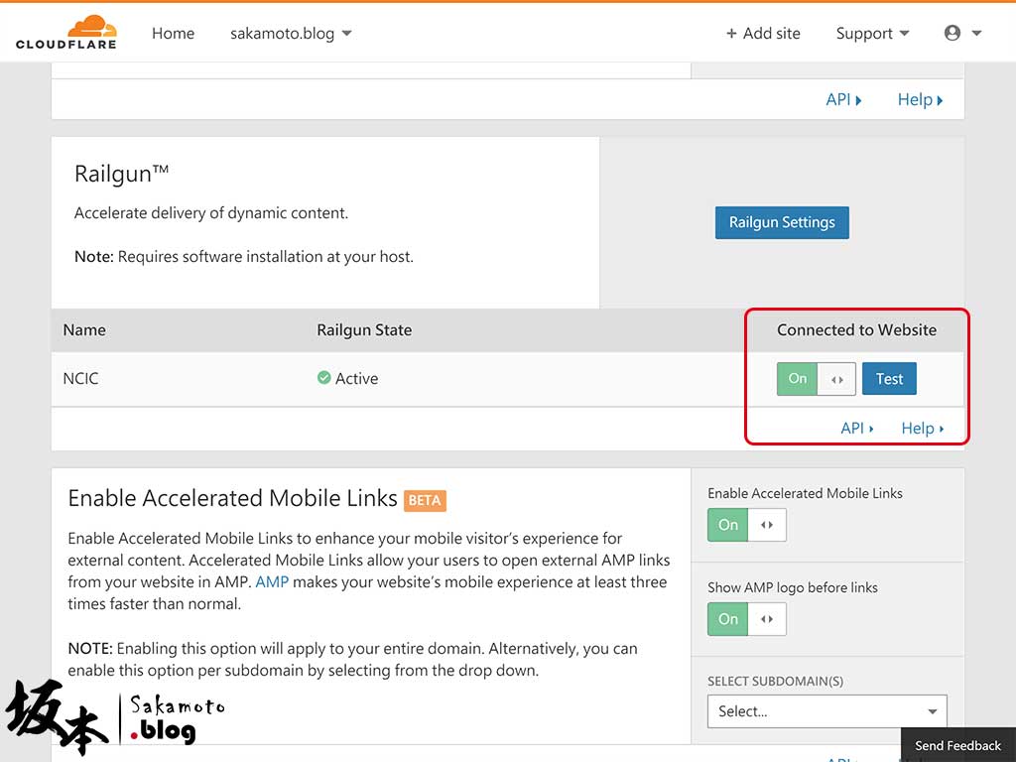The image size is (1016, 762).
Task: Open the sakamoto.blog site dropdown
Action: (291, 33)
